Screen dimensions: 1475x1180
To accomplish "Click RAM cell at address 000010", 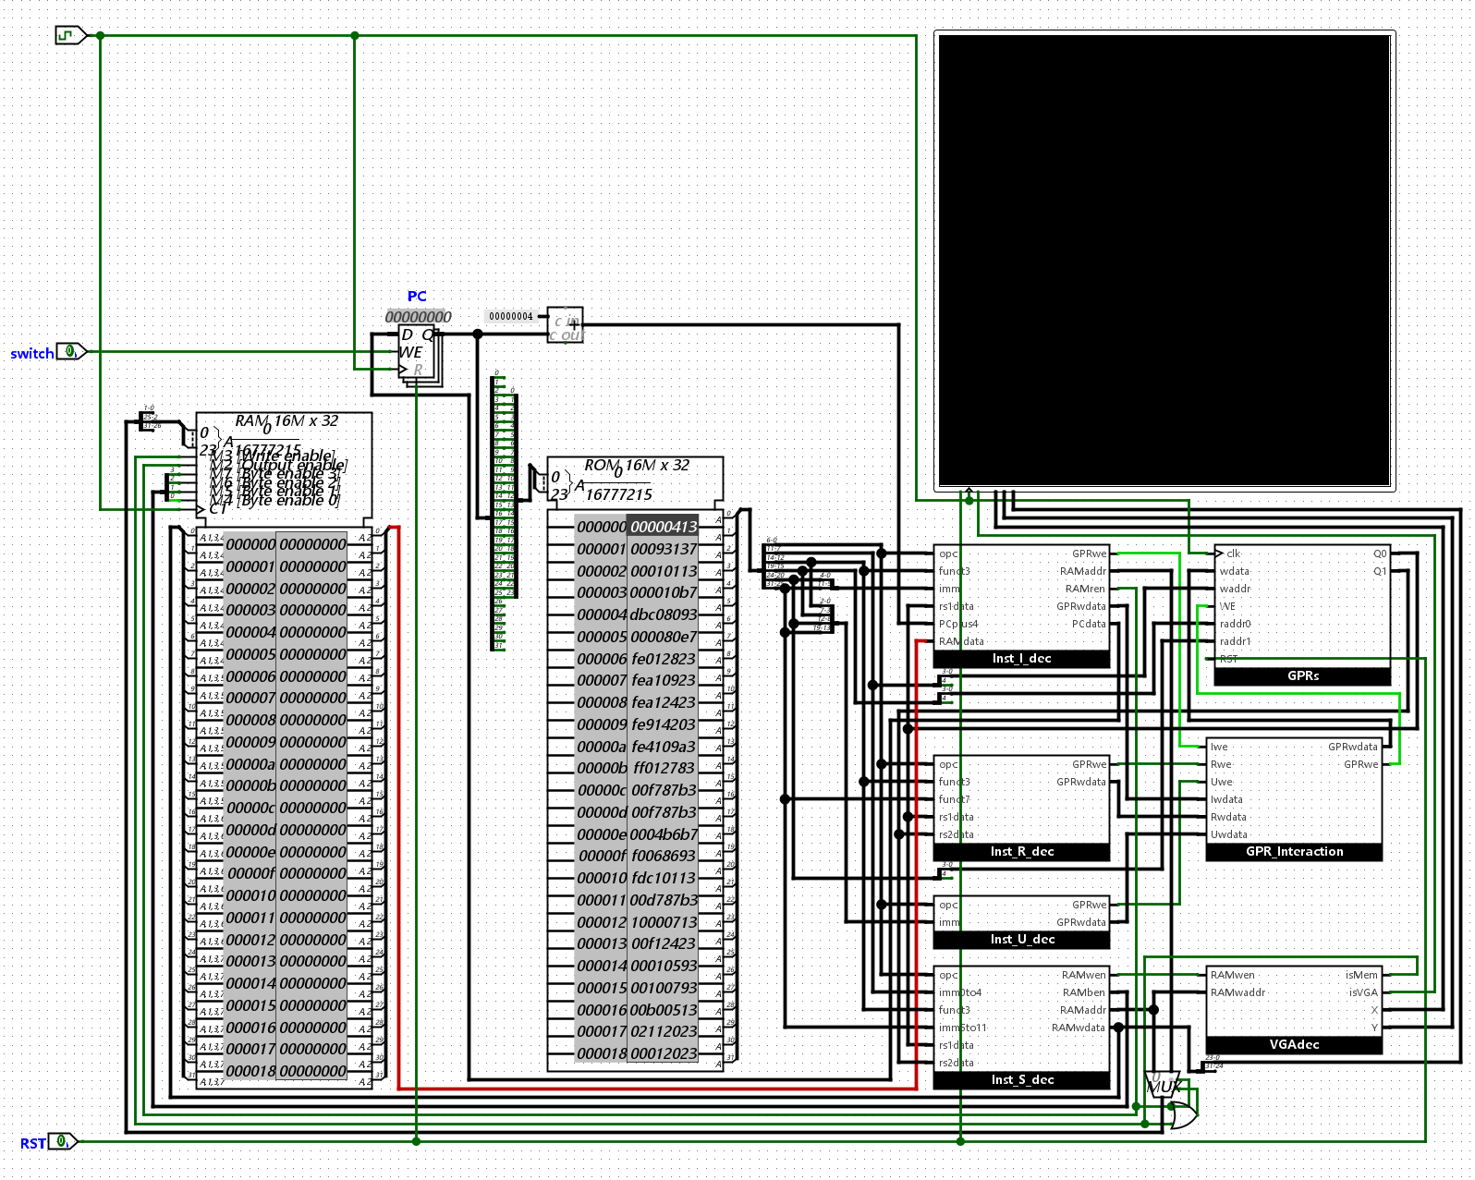I will click(x=312, y=895).
